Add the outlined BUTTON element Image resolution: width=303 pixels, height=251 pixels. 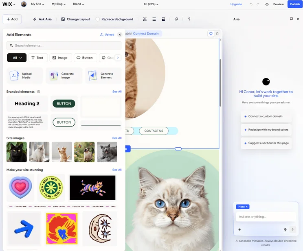point(64,122)
